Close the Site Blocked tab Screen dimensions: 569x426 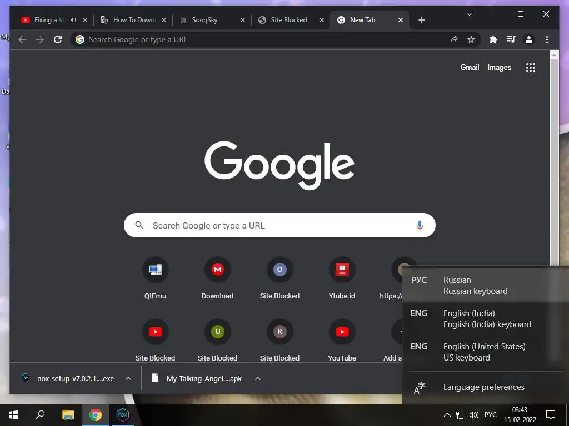322,20
